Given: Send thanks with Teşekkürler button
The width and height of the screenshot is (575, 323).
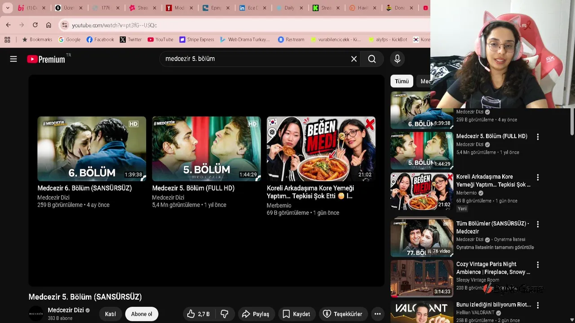Looking at the screenshot, I should (342, 314).
